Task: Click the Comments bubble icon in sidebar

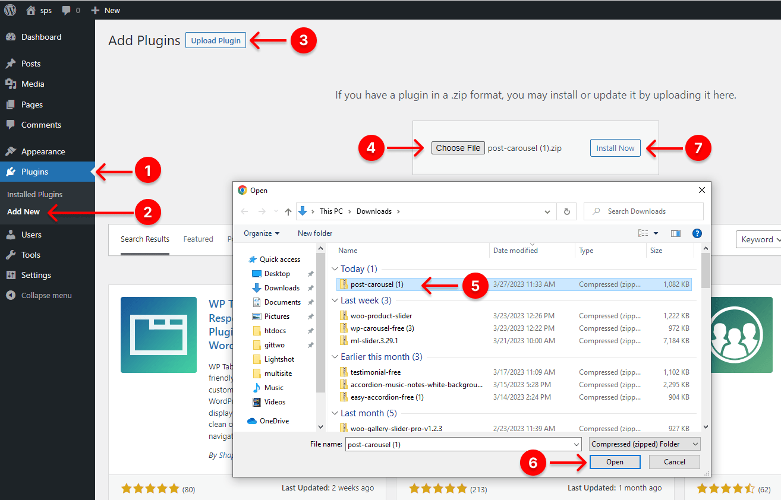Action: 10,125
